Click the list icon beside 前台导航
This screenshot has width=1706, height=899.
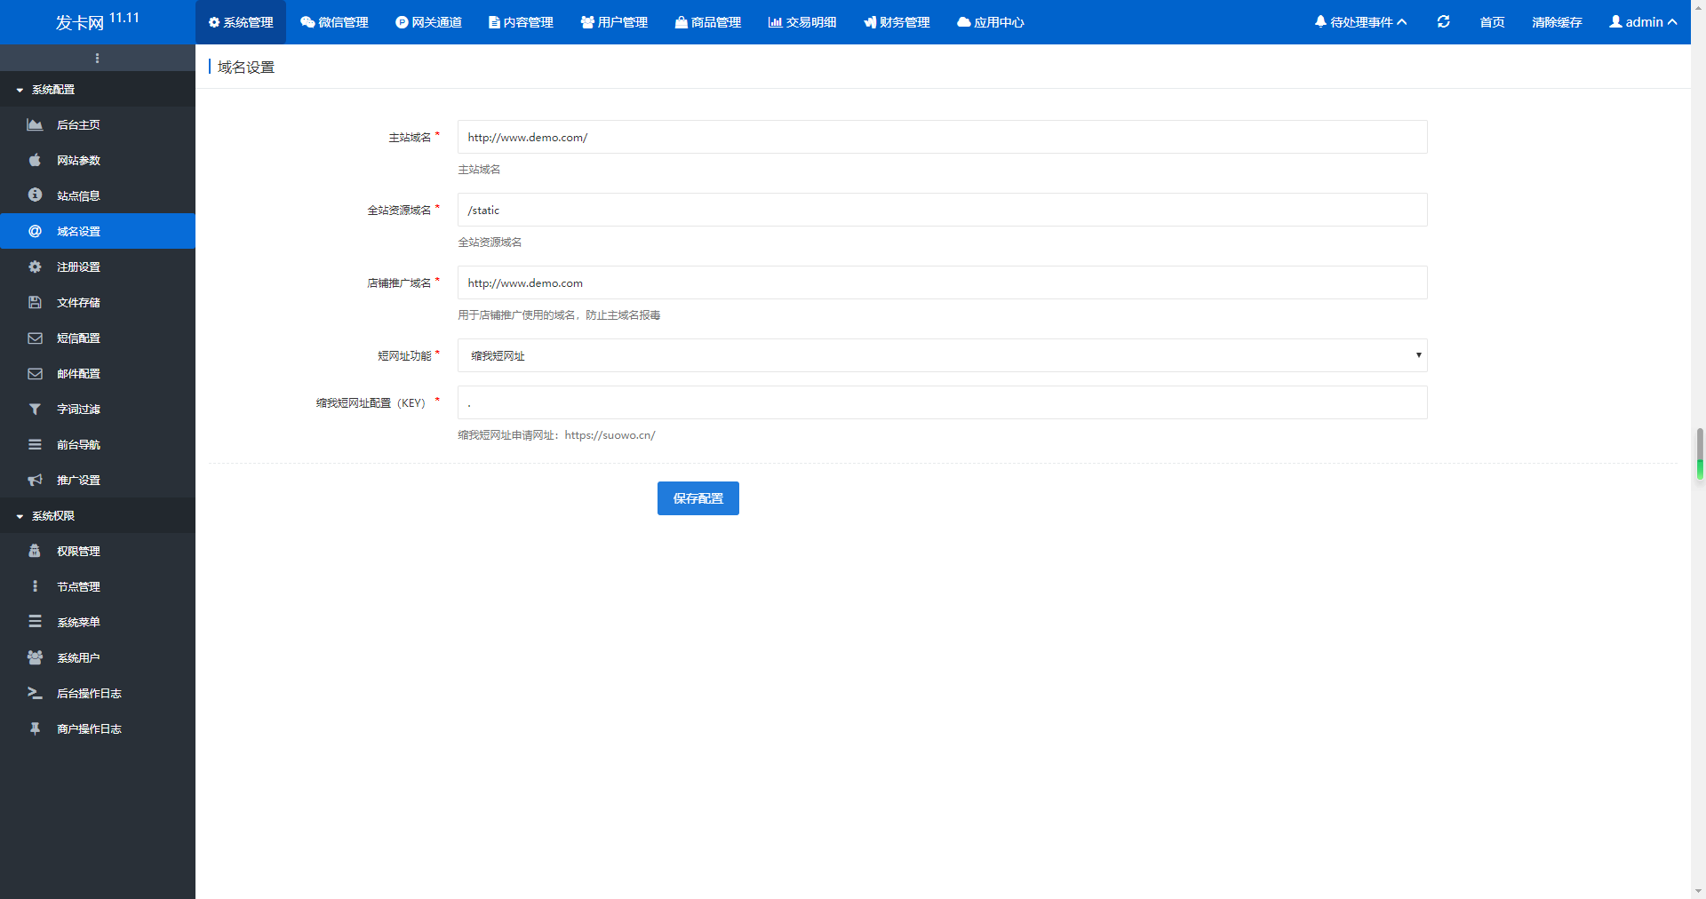pyautogui.click(x=35, y=444)
